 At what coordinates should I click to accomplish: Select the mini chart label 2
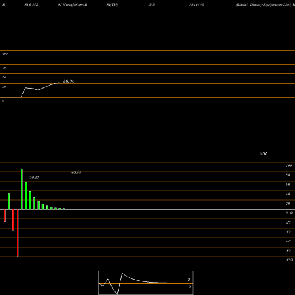coord(189,280)
